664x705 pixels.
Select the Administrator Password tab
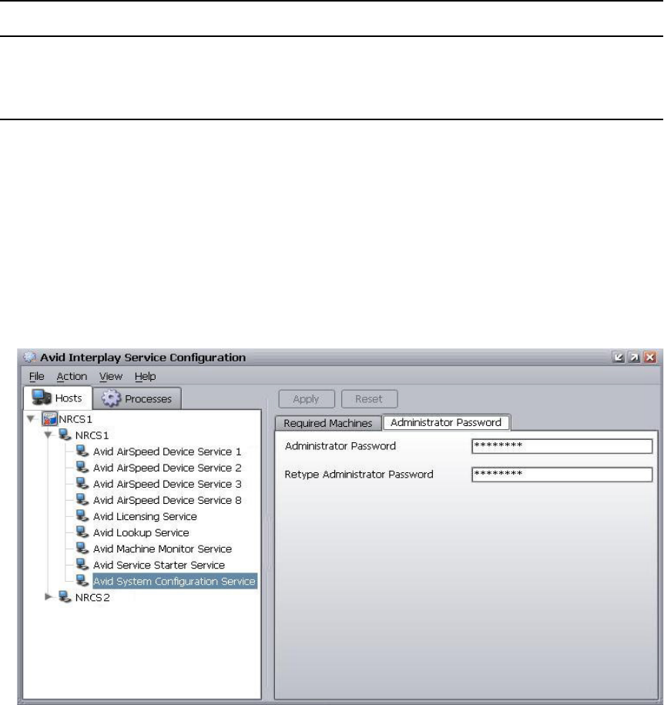[x=446, y=423]
